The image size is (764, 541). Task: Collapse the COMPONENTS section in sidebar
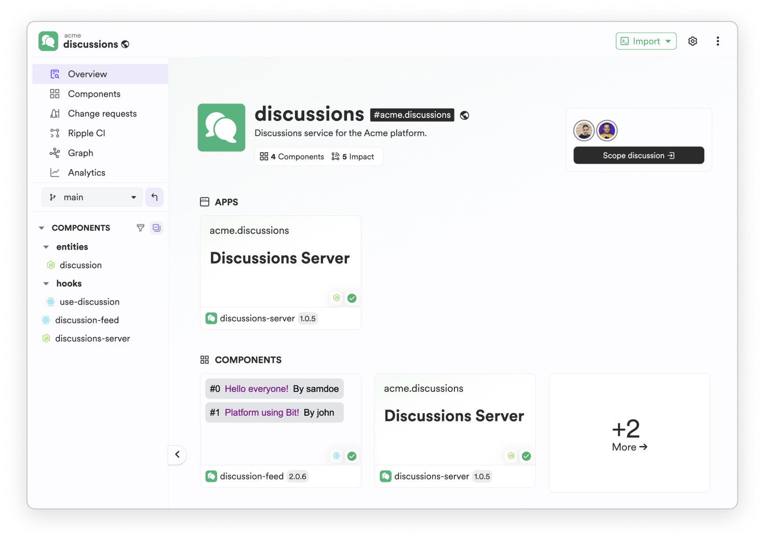click(42, 228)
